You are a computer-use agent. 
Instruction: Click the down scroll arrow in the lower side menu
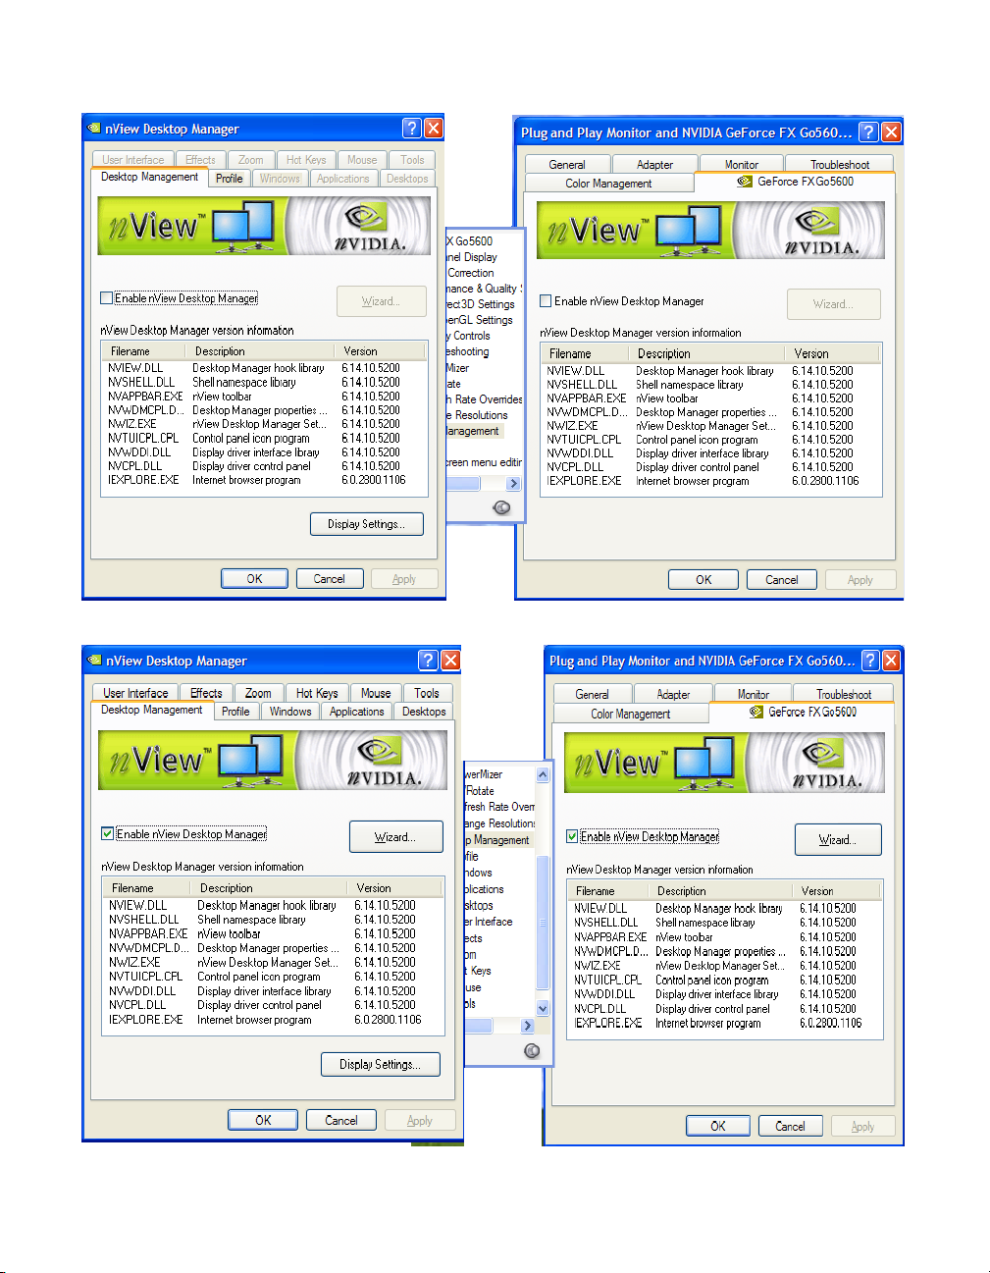pyautogui.click(x=543, y=1008)
